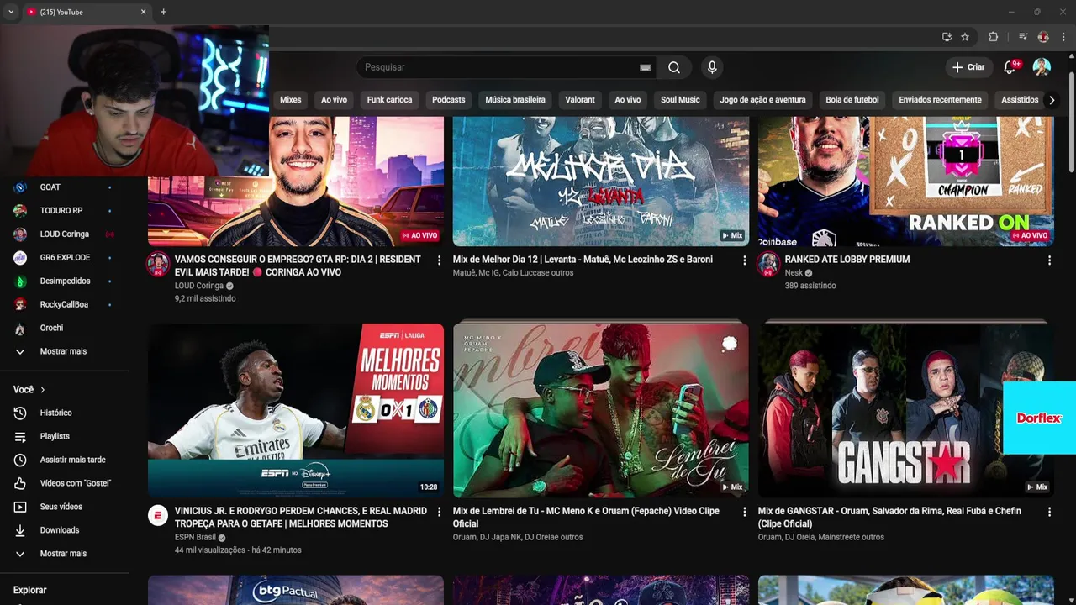The width and height of the screenshot is (1076, 605).
Task: Expand Você section with Mostrar mais below Downloads
Action: click(x=65, y=554)
